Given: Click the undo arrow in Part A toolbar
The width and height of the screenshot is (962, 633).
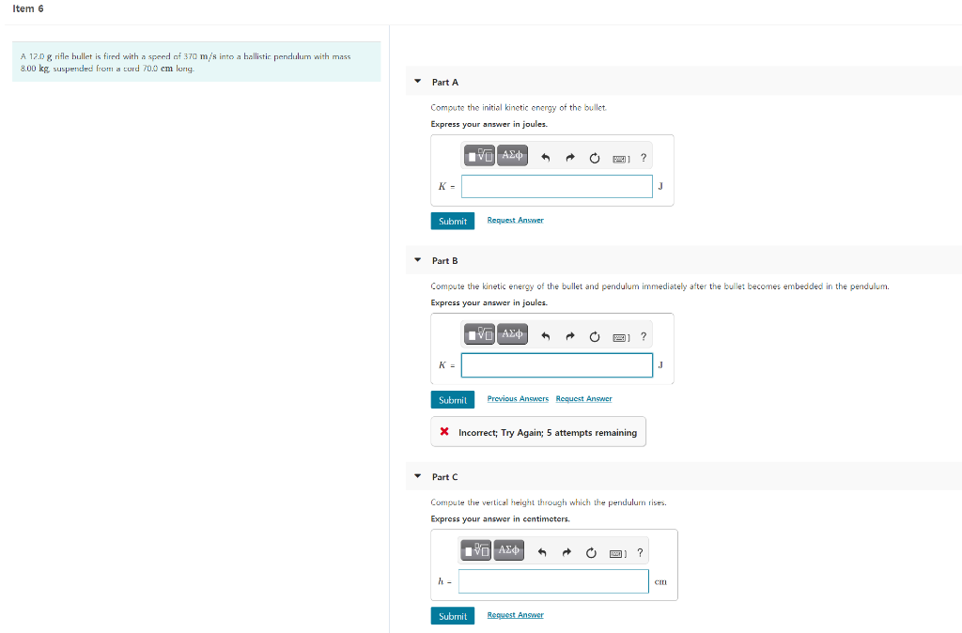Looking at the screenshot, I should pos(546,158).
